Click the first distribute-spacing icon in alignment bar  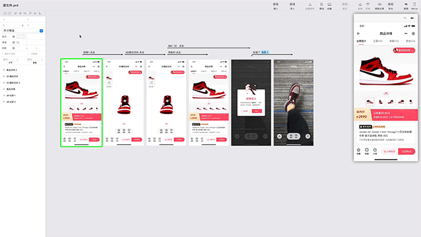pos(6,13)
